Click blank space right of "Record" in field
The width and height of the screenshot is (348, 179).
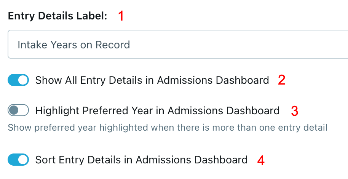pos(228,45)
